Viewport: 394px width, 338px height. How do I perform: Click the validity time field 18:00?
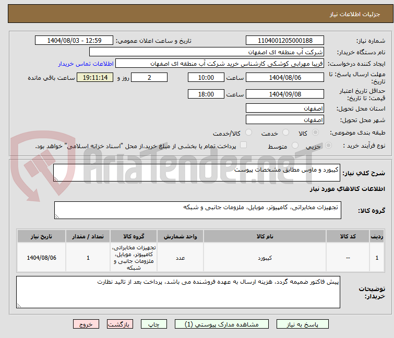tap(206, 94)
